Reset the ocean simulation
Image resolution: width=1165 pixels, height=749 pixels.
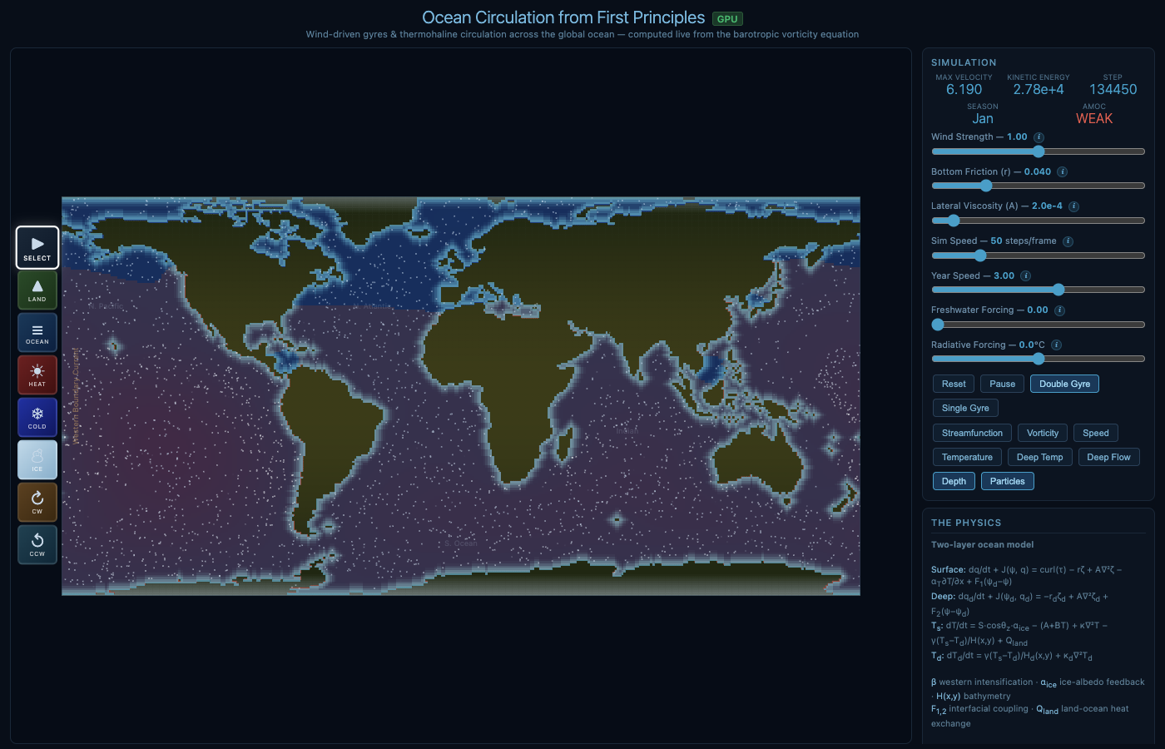[x=953, y=384]
